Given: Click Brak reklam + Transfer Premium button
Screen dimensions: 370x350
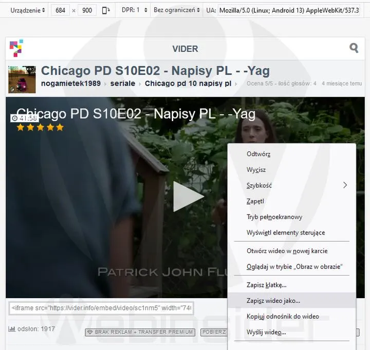Looking at the screenshot, I should pos(140,332).
